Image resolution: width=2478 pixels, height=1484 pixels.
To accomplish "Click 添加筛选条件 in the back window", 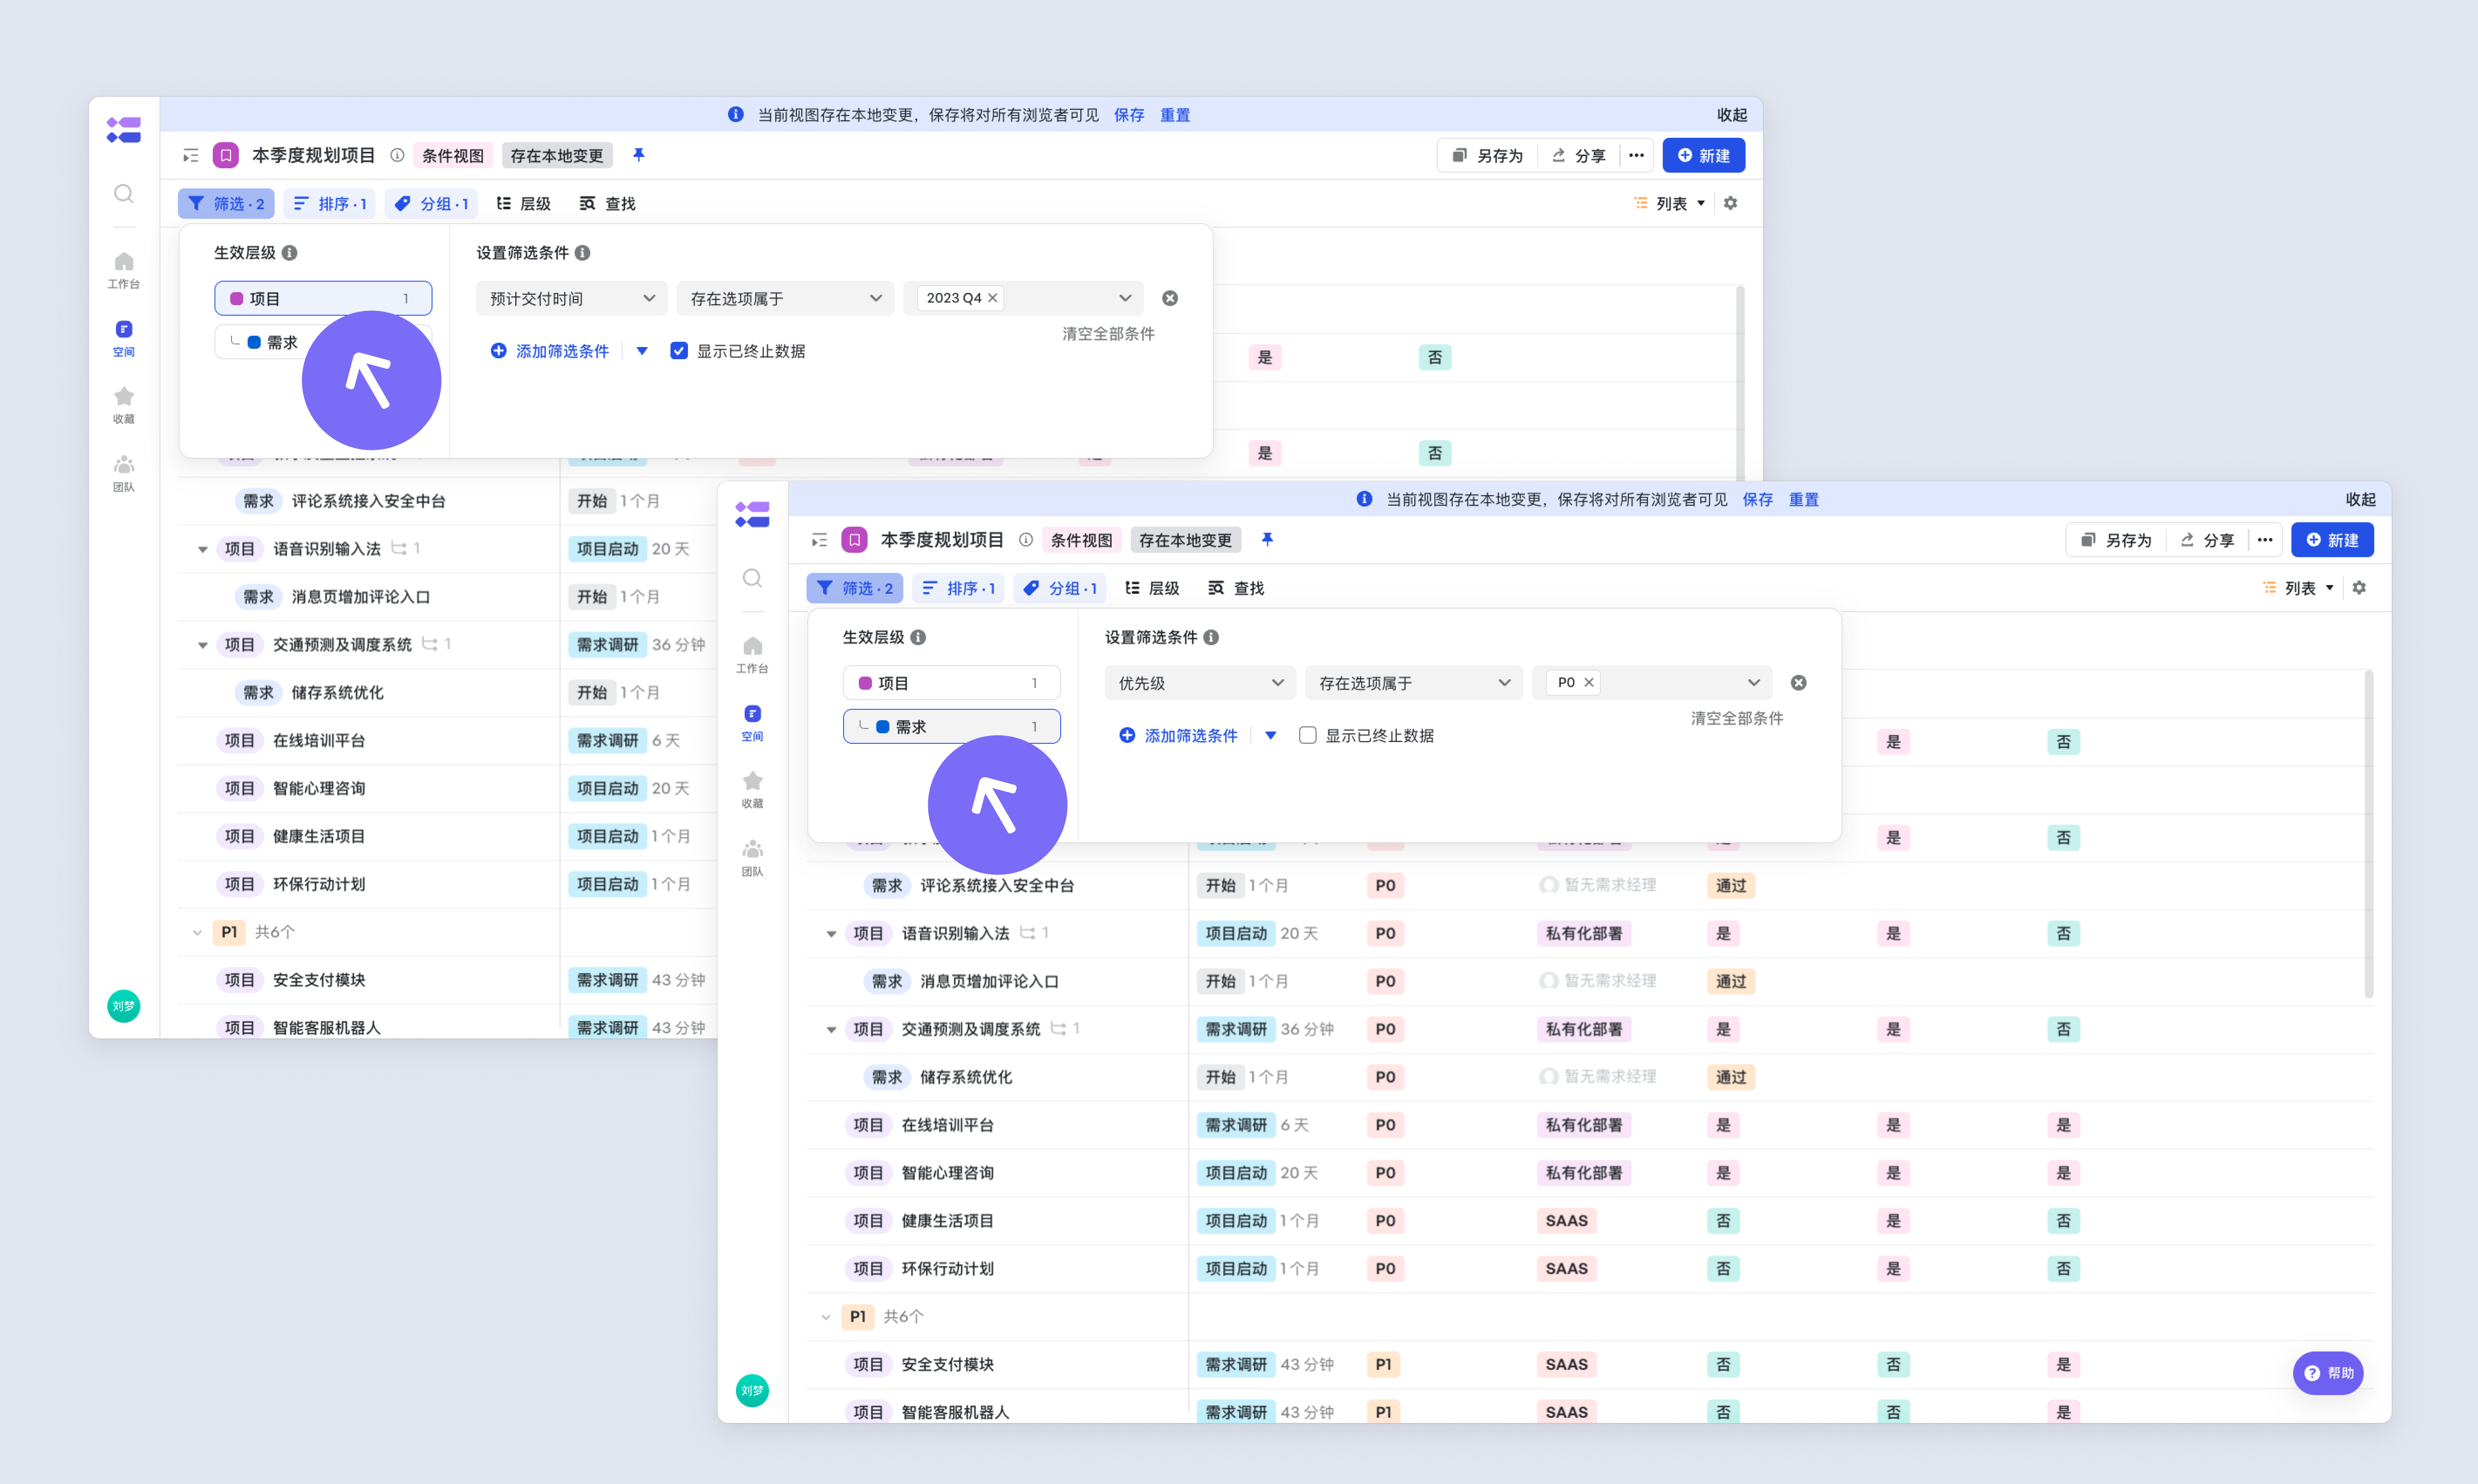I will [x=550, y=351].
